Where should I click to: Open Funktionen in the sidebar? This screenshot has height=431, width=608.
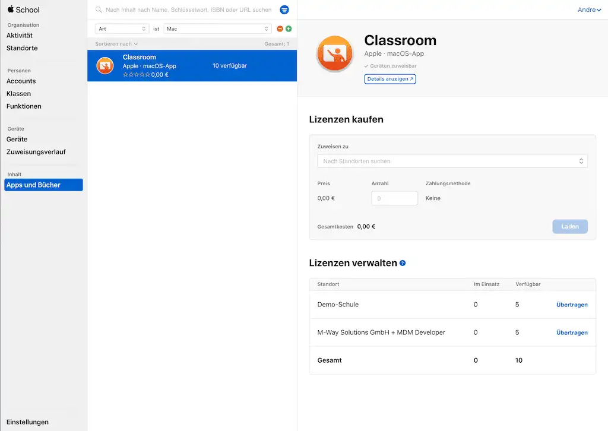pyautogui.click(x=24, y=106)
